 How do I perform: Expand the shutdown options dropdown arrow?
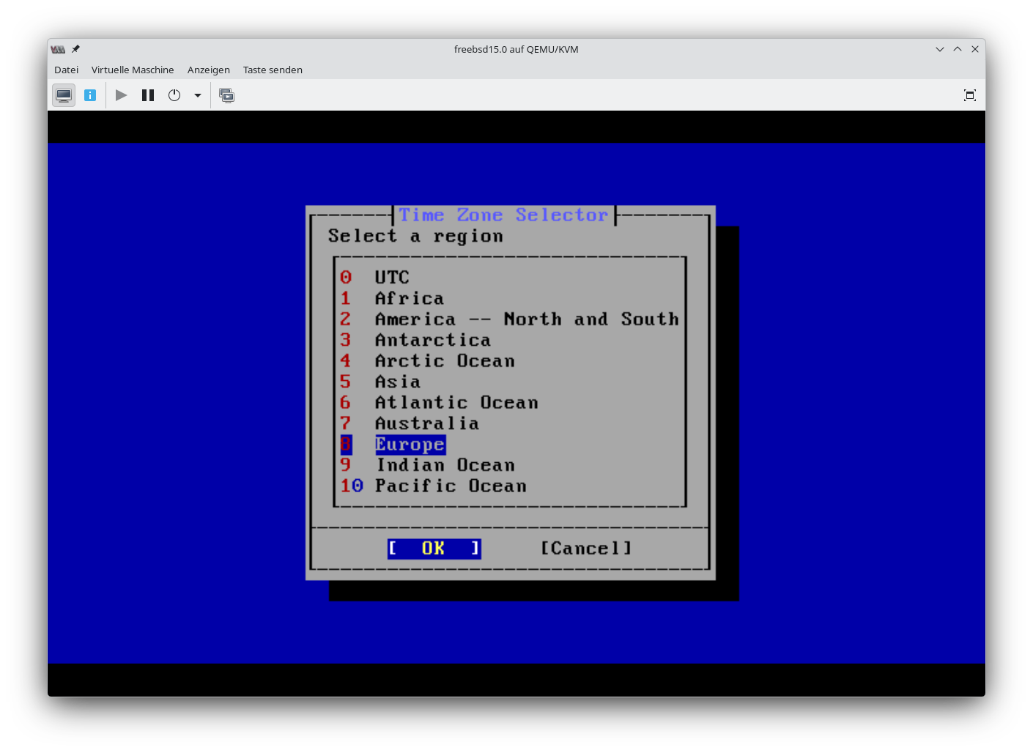[198, 95]
